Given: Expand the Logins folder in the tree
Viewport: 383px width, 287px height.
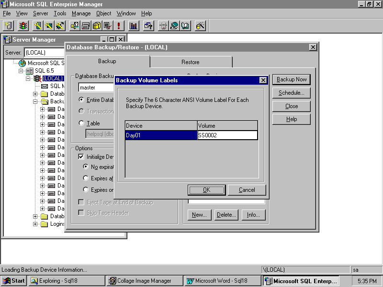Looking at the screenshot, I should [35, 224].
